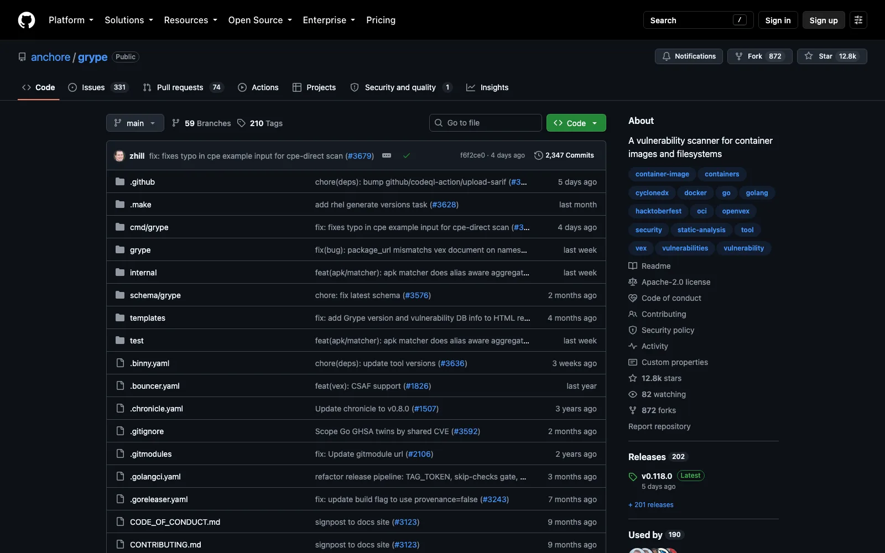
Task: Switch to the Pull requests tab
Action: click(183, 87)
